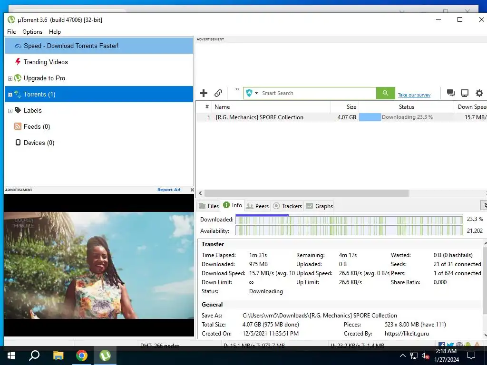Select the [R.G. Mechanics] SPORE Collection row

[x=341, y=117]
